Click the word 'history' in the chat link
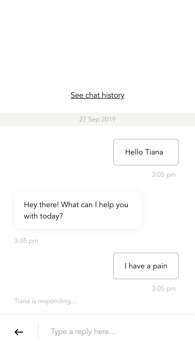This screenshot has width=195, height=347. (x=113, y=95)
